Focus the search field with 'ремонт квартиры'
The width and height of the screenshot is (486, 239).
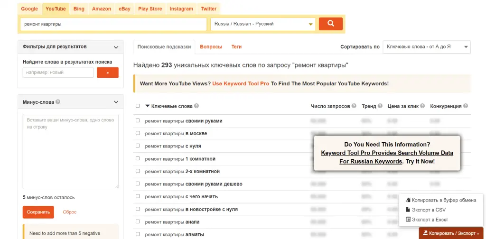pos(113,24)
